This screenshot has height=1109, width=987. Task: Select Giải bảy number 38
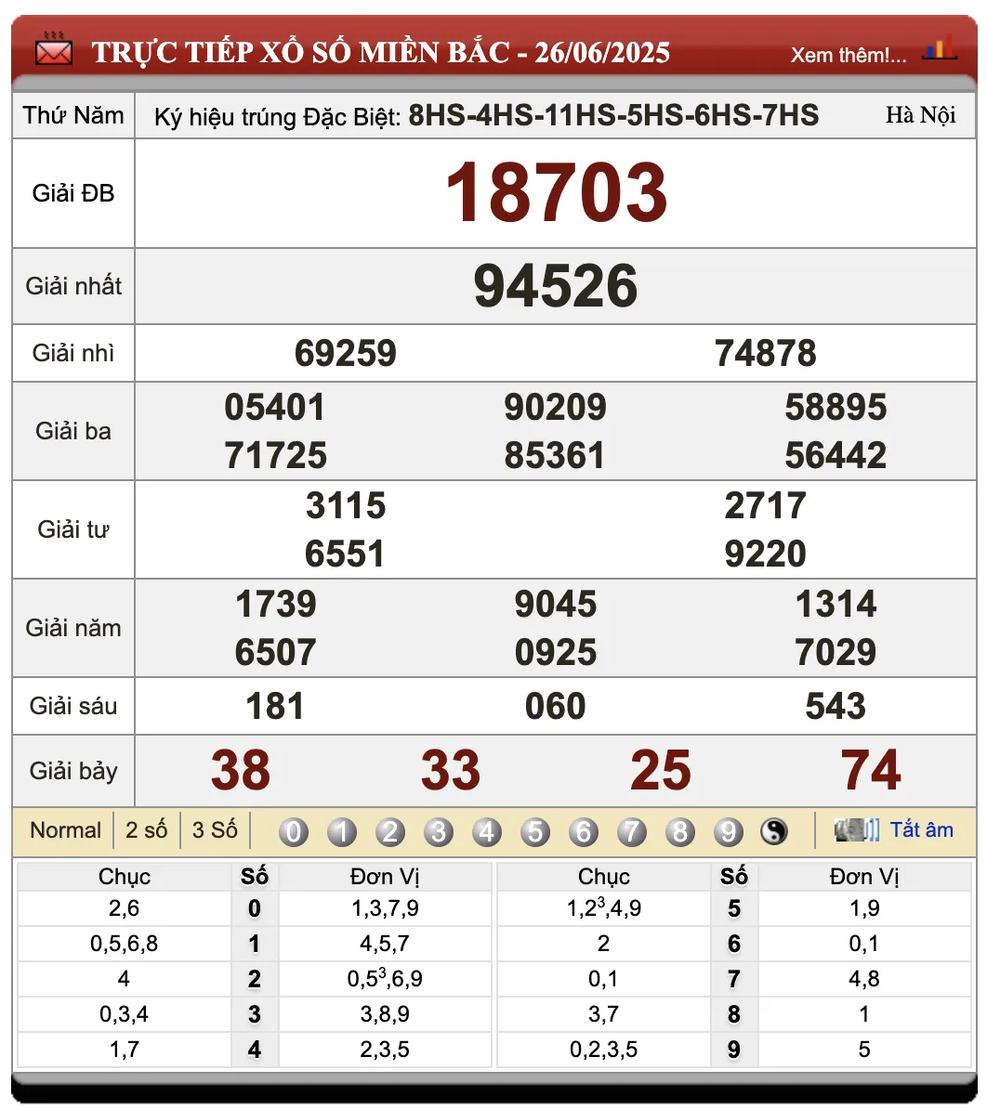point(241,770)
